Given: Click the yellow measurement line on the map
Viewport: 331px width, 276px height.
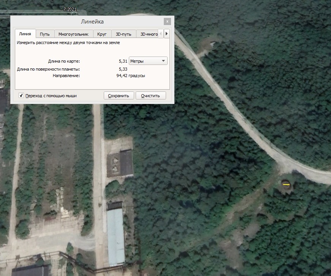Looking at the screenshot, I should [286, 185].
